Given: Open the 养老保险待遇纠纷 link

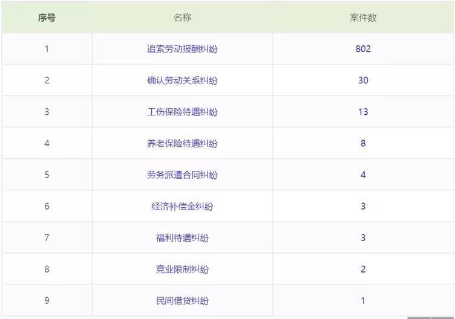Looking at the screenshot, I should coord(182,143).
